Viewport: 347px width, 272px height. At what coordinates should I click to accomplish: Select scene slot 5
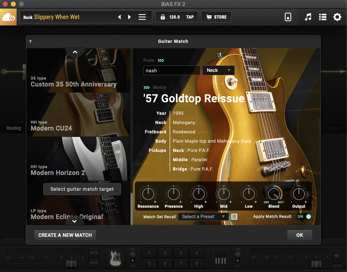(149, 264)
